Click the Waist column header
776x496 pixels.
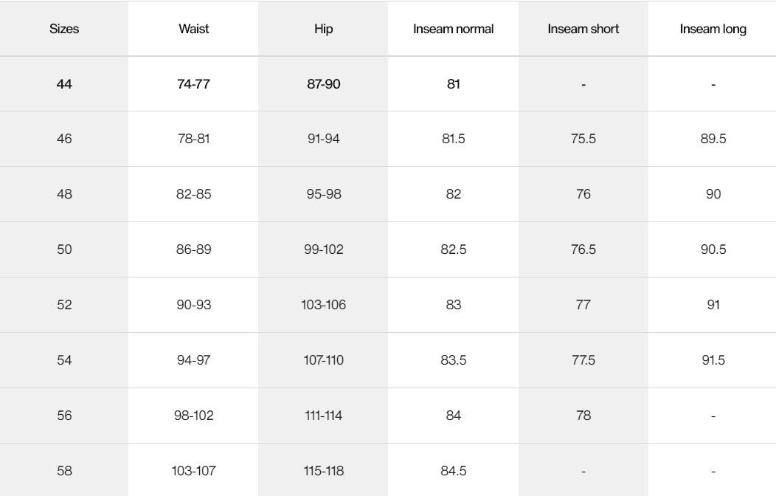click(x=193, y=29)
